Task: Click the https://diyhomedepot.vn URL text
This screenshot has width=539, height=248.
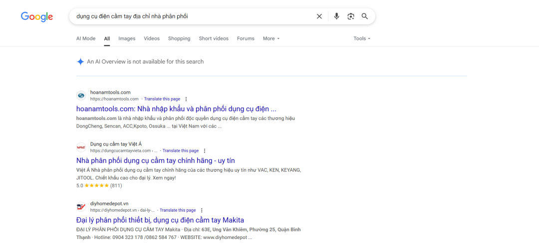Action: (x=122, y=210)
